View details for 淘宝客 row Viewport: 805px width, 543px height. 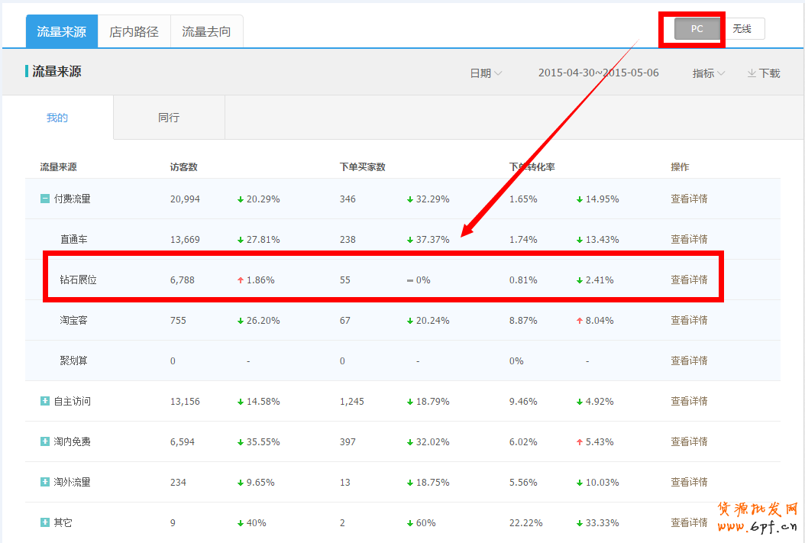click(689, 320)
